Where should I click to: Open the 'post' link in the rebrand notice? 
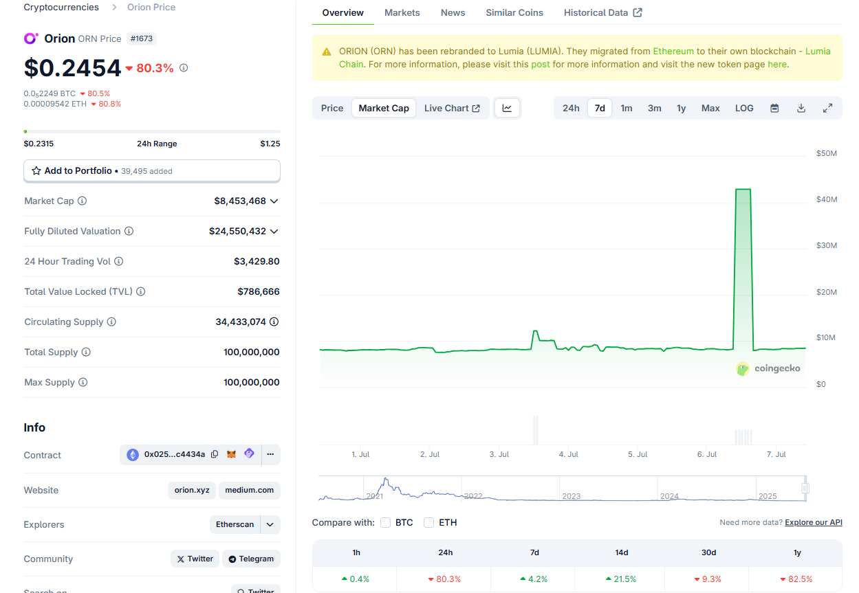(x=541, y=65)
